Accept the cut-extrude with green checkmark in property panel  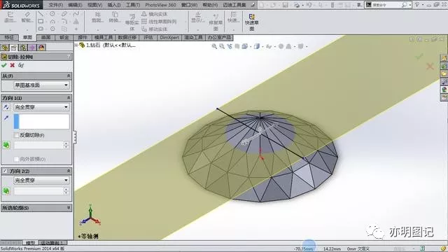4,65
